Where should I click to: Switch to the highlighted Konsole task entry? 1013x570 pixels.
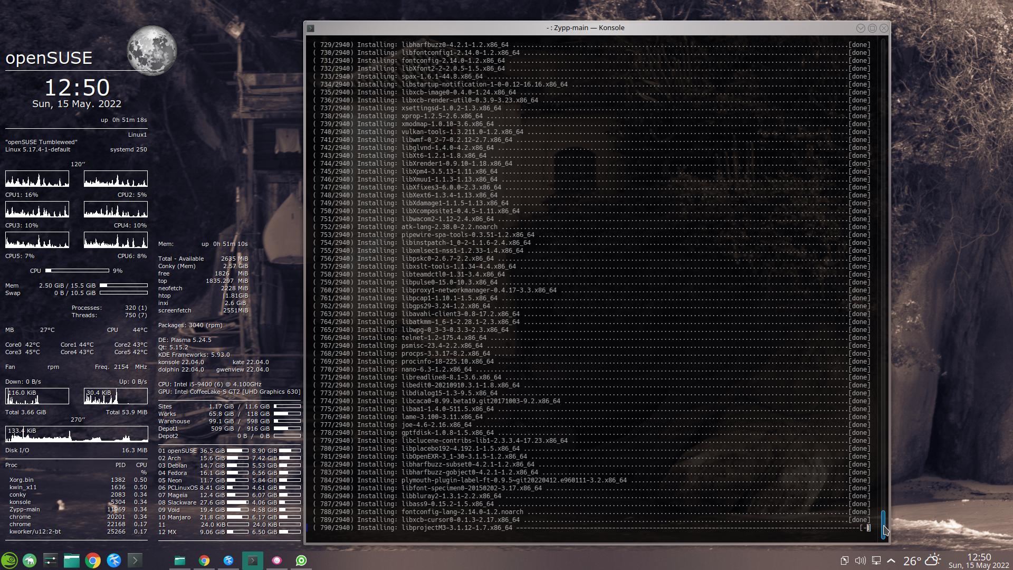[x=253, y=560]
